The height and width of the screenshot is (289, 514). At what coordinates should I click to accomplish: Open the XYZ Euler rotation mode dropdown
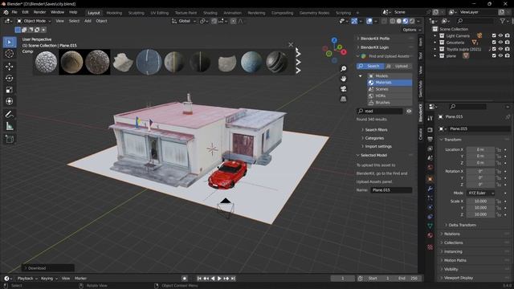pos(480,193)
